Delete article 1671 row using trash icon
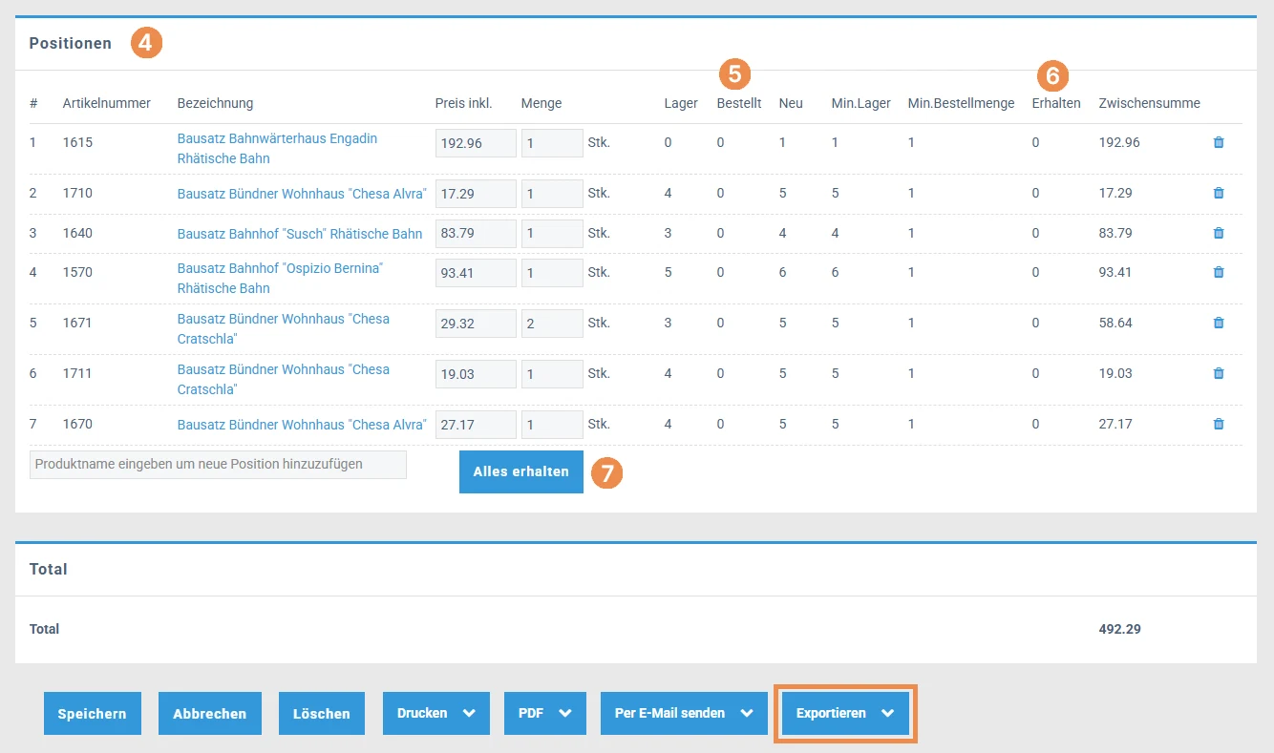Viewport: 1274px width, 753px height. point(1218,323)
